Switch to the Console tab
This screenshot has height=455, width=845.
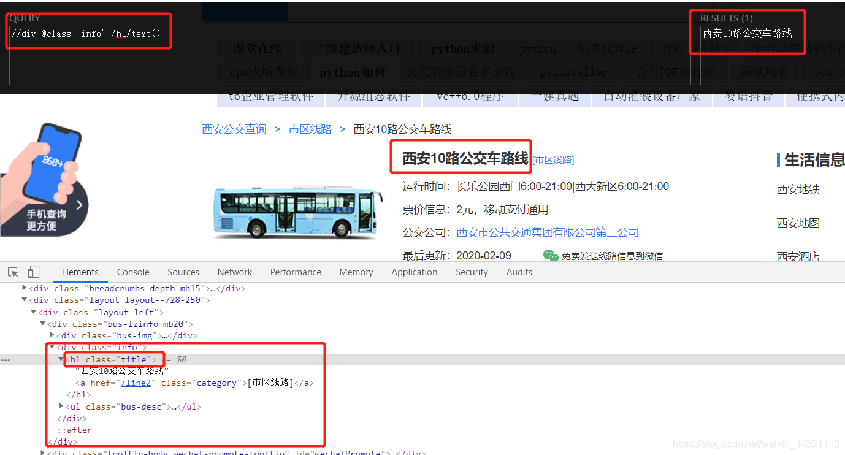point(133,272)
